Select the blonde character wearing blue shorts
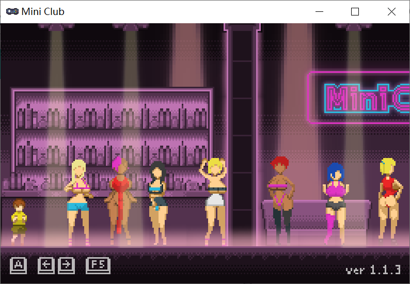The image size is (410, 284). coord(78,199)
